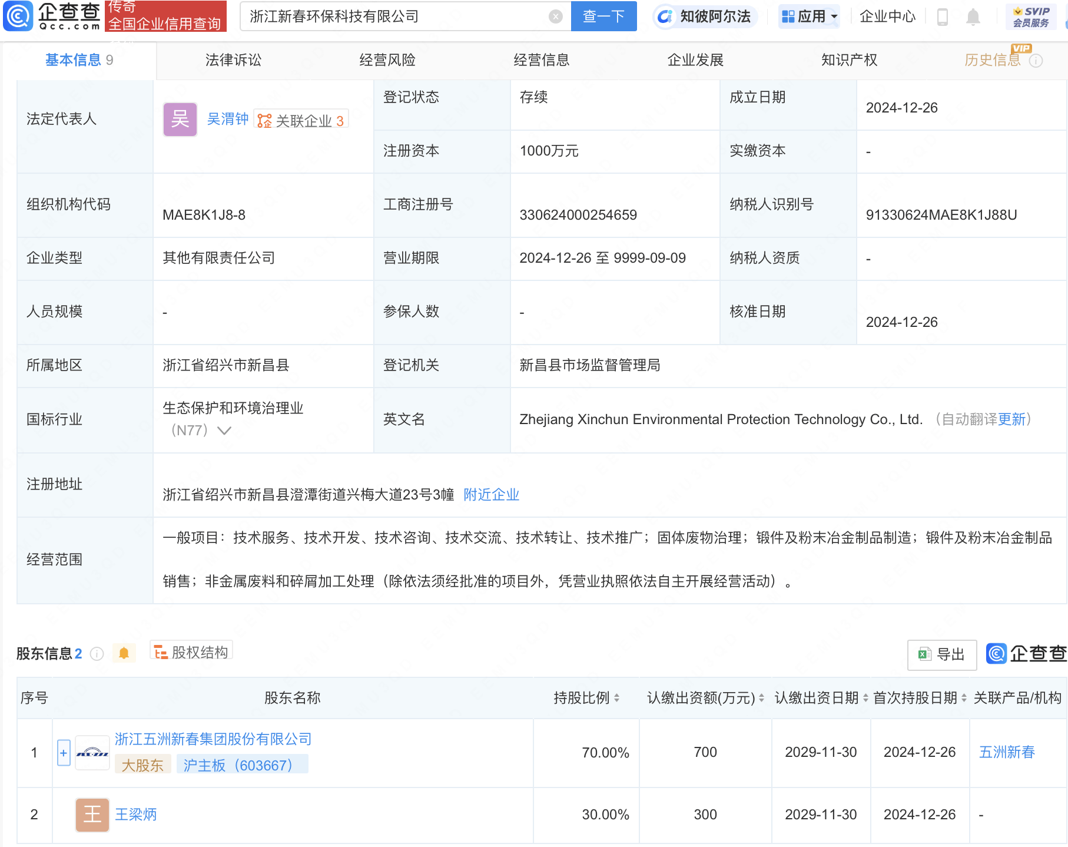Click the 更新 translation link
This screenshot has width=1068, height=847.
coord(1011,419)
